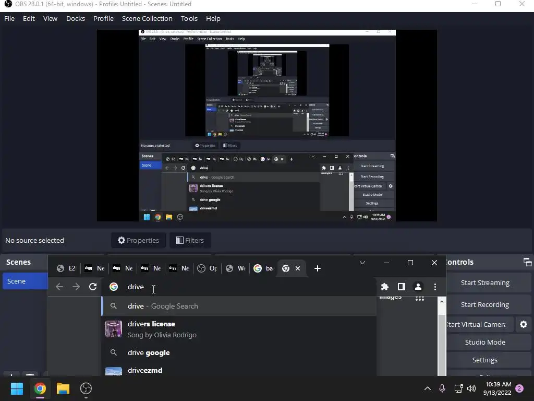The height and width of the screenshot is (401, 534).
Task: Click drivers license album thumbnail
Action: click(x=113, y=329)
